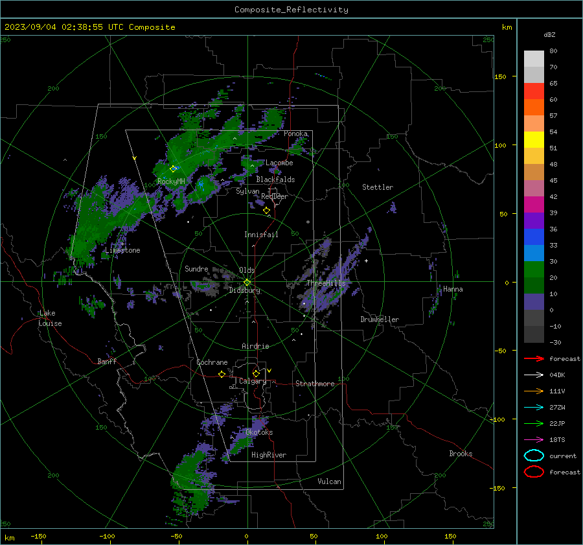Click the Brooks city label
Screen dimensions: 583x545
(461, 454)
